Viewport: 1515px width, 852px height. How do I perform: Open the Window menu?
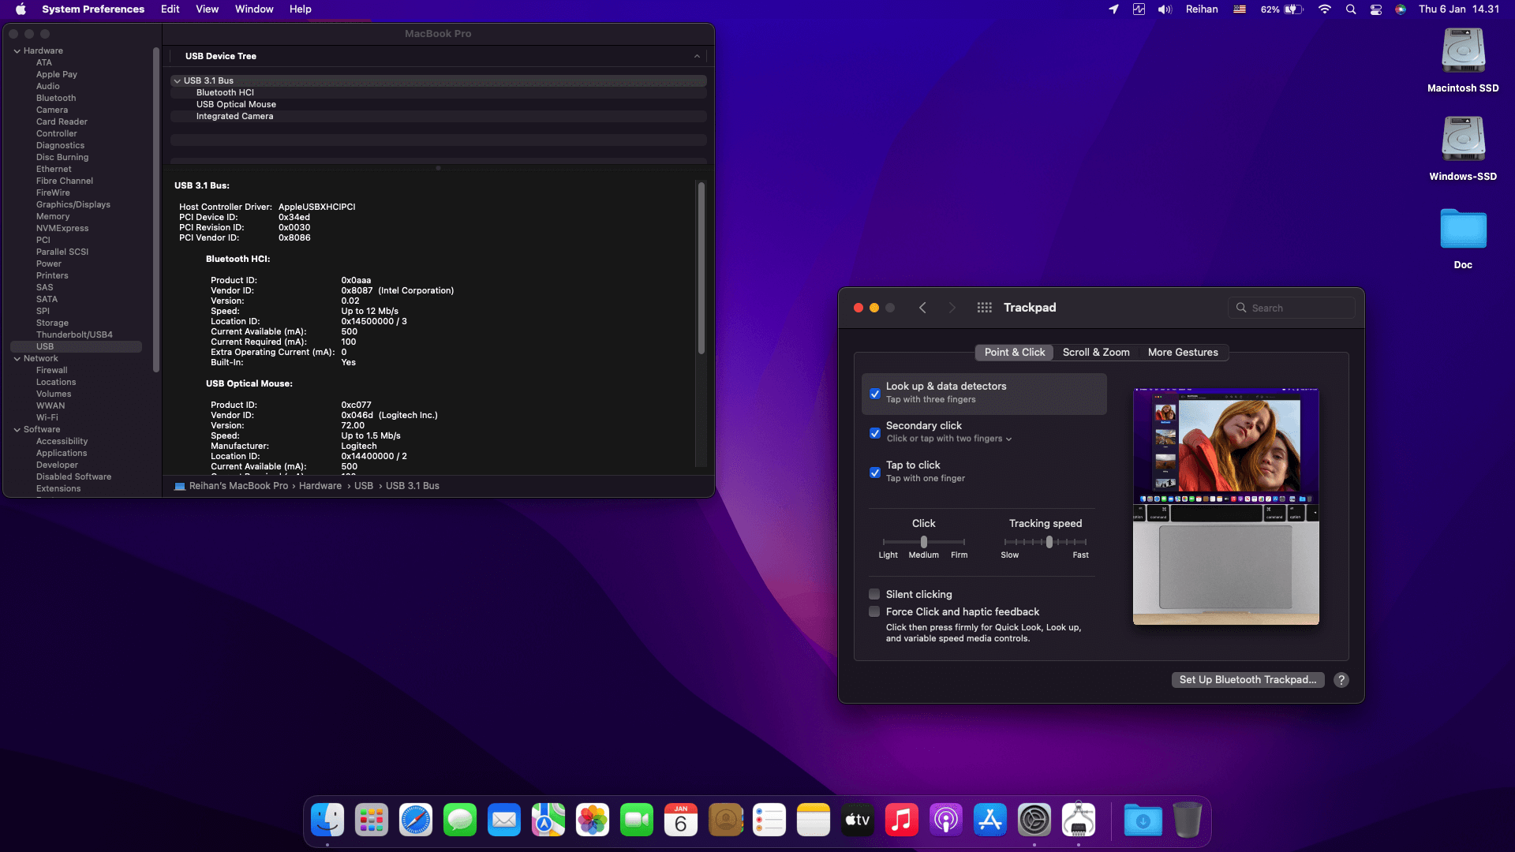[254, 9]
